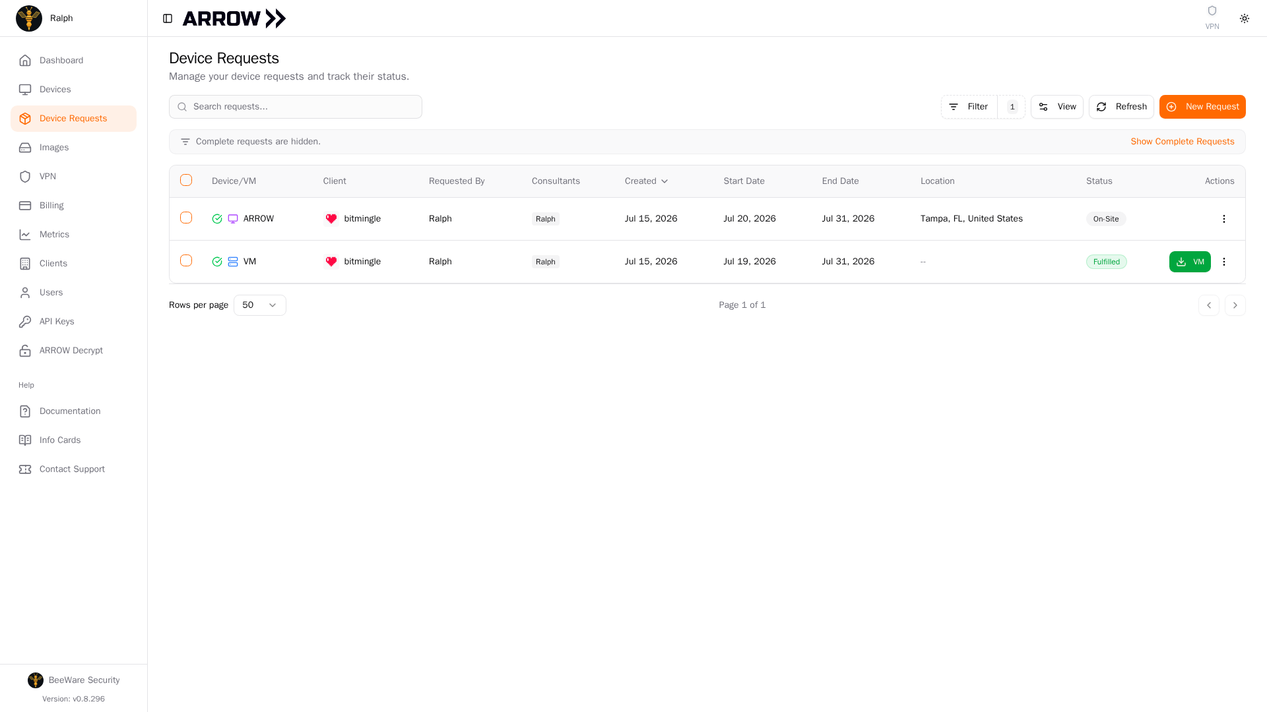Click the Location column header
1267x712 pixels.
click(x=937, y=181)
